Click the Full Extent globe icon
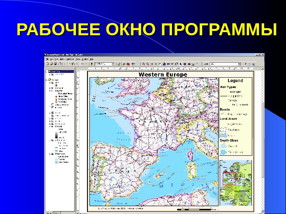Viewport: 286px width, 214px height. pos(164,64)
